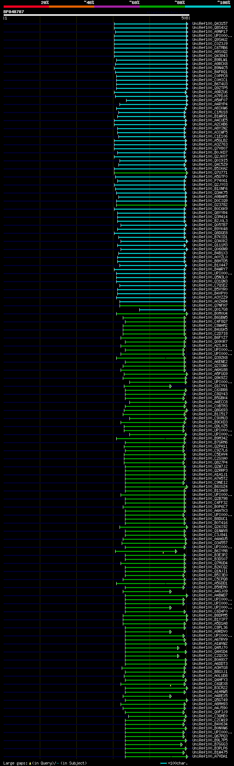Select the label UniRef100_C6D4F0
This screenshot has height=766, width=234.
(210, 611)
